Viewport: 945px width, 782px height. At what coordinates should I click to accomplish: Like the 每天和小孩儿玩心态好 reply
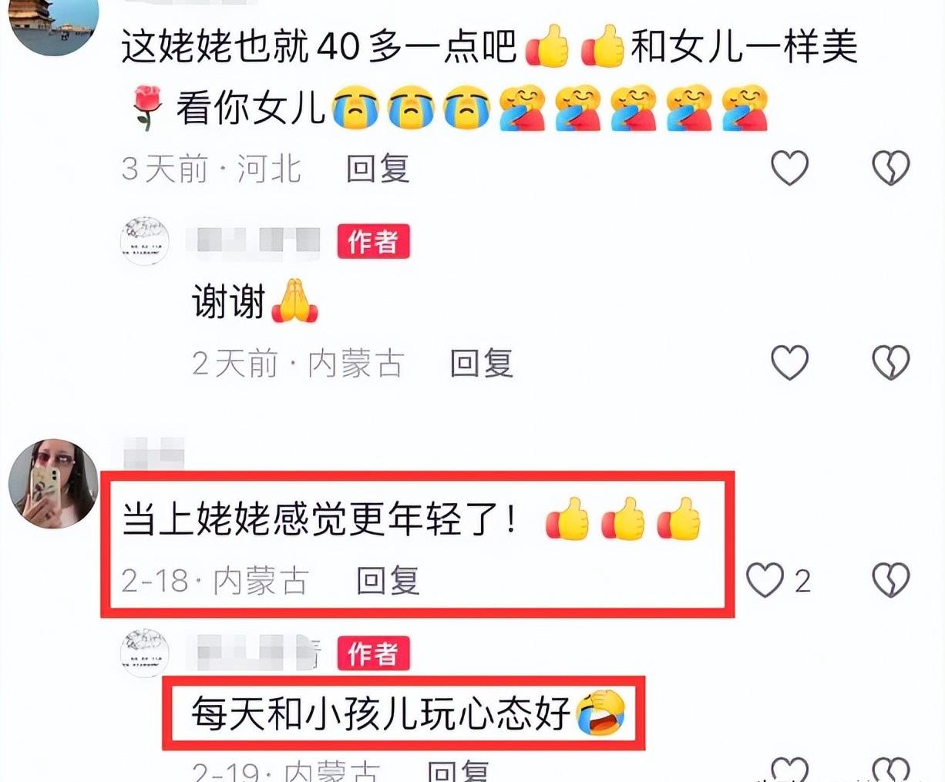click(790, 770)
